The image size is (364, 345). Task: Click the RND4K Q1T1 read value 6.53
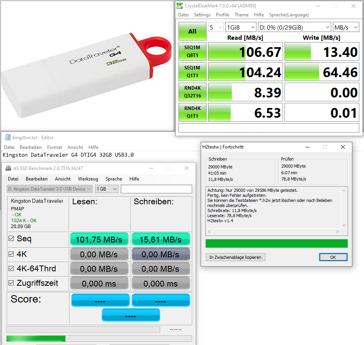point(246,112)
